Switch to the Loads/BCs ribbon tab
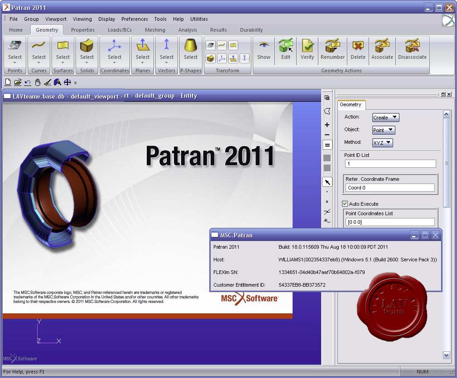 (x=120, y=30)
